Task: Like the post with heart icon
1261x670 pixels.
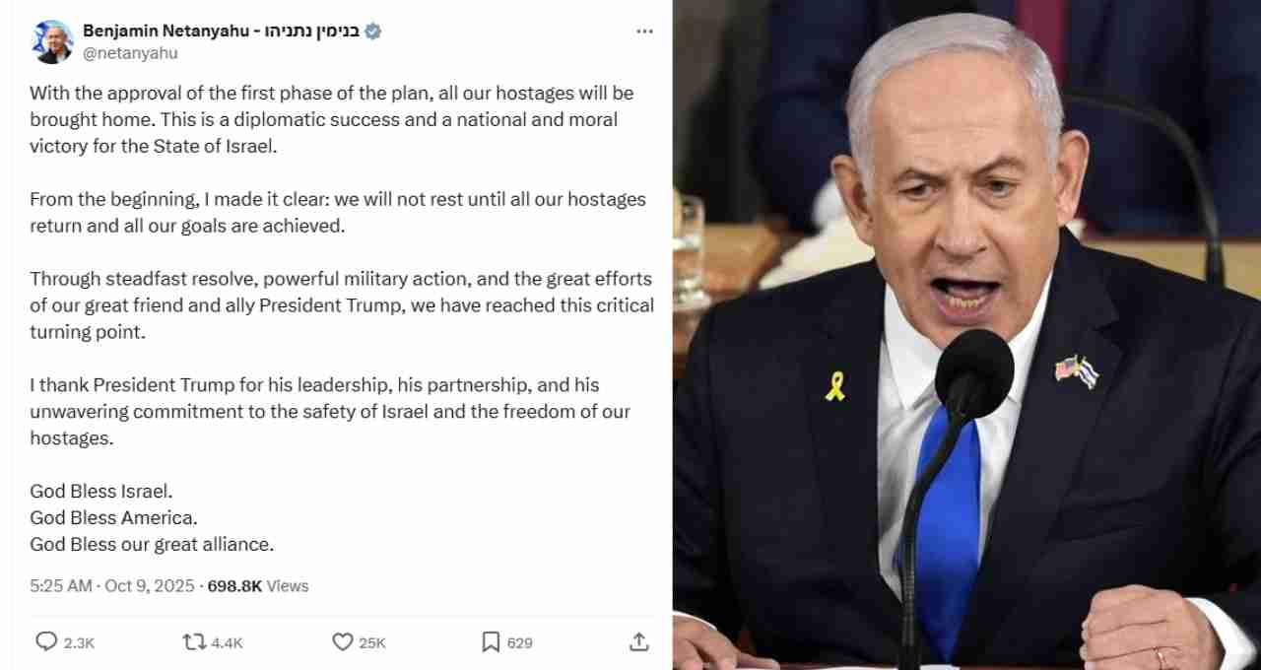Action: coord(342,641)
